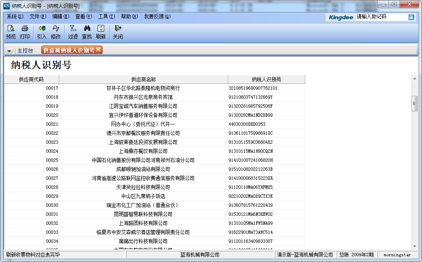Click the 请输入助记码 input field

click(381, 17)
